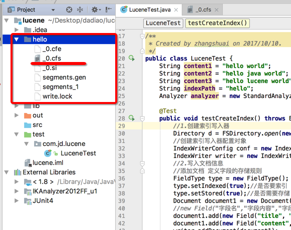Click the _0.cfs tab file icon
Screen dimensions: 291x230
(x=190, y=9)
